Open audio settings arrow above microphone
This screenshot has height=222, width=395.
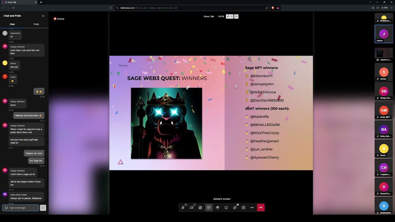click(x=186, y=205)
